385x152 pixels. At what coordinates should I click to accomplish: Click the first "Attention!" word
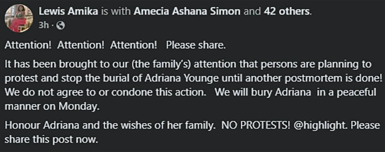pos(28,46)
